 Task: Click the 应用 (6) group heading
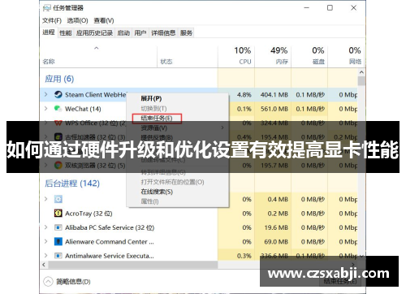59,79
